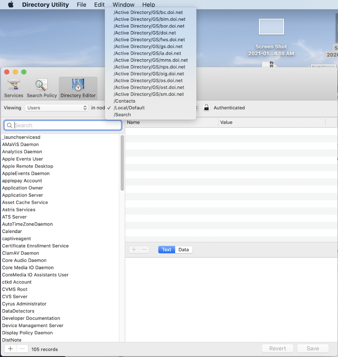
Task: Select the Analytics Daemon record
Action: pyautogui.click(x=60, y=152)
